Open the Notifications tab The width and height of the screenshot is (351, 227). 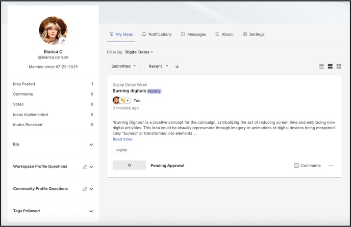[157, 34]
